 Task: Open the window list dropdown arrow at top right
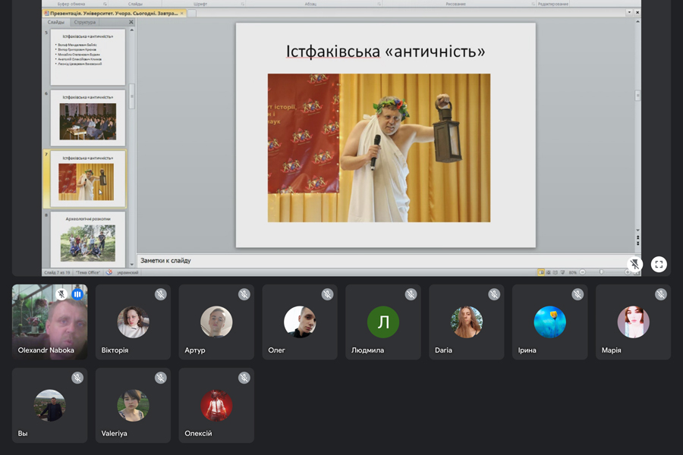point(628,13)
